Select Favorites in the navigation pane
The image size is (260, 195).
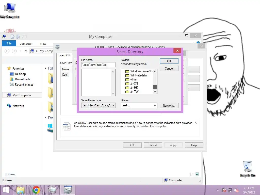[18, 68]
